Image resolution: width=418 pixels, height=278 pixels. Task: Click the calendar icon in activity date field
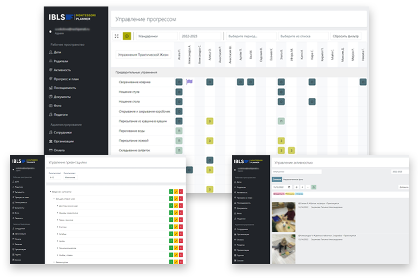pos(289,187)
